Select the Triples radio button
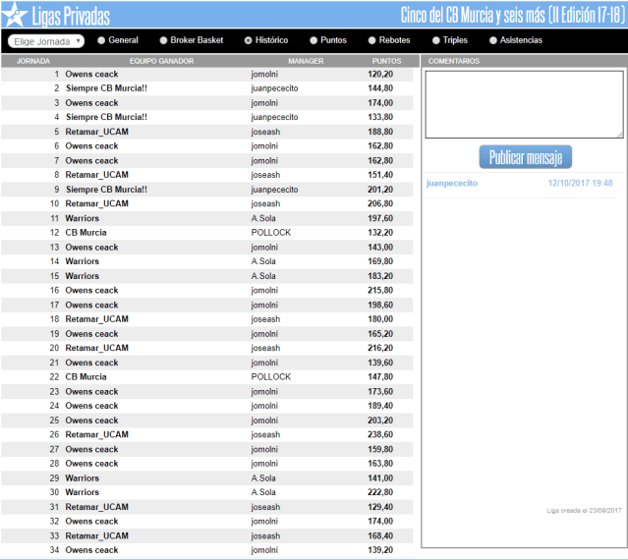Viewport: 628px width, 560px height. pos(435,40)
